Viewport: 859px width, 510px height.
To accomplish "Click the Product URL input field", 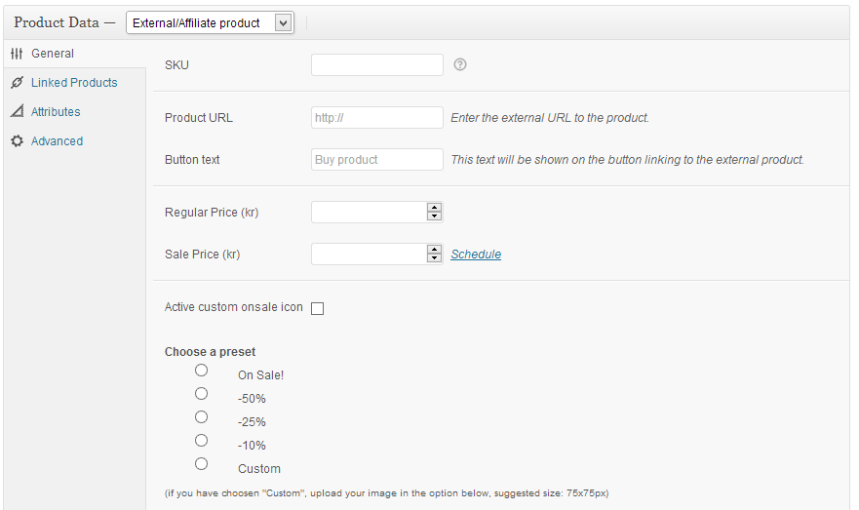I will (376, 118).
